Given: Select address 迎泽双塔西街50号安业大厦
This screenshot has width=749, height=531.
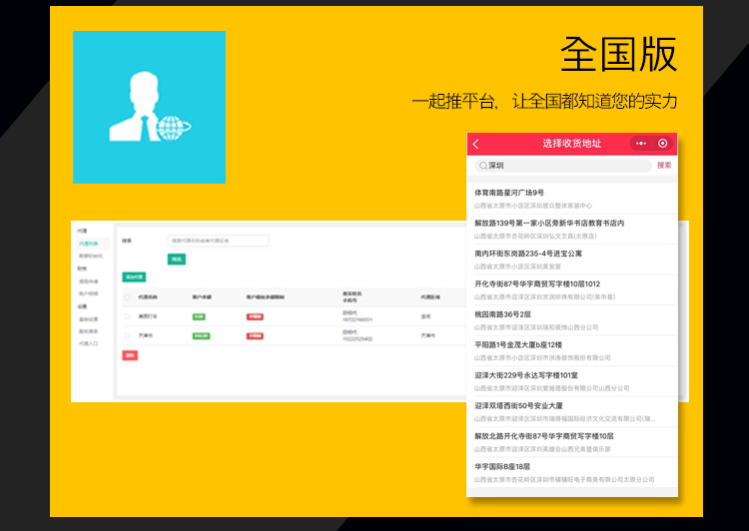Looking at the screenshot, I should tap(572, 412).
